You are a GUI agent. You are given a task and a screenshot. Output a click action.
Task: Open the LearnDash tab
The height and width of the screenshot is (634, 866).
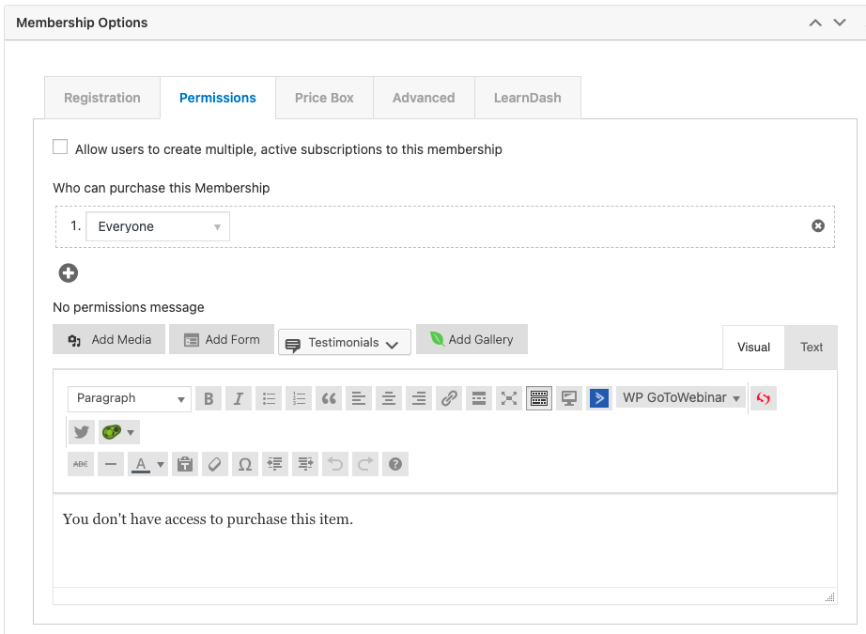pyautogui.click(x=527, y=98)
